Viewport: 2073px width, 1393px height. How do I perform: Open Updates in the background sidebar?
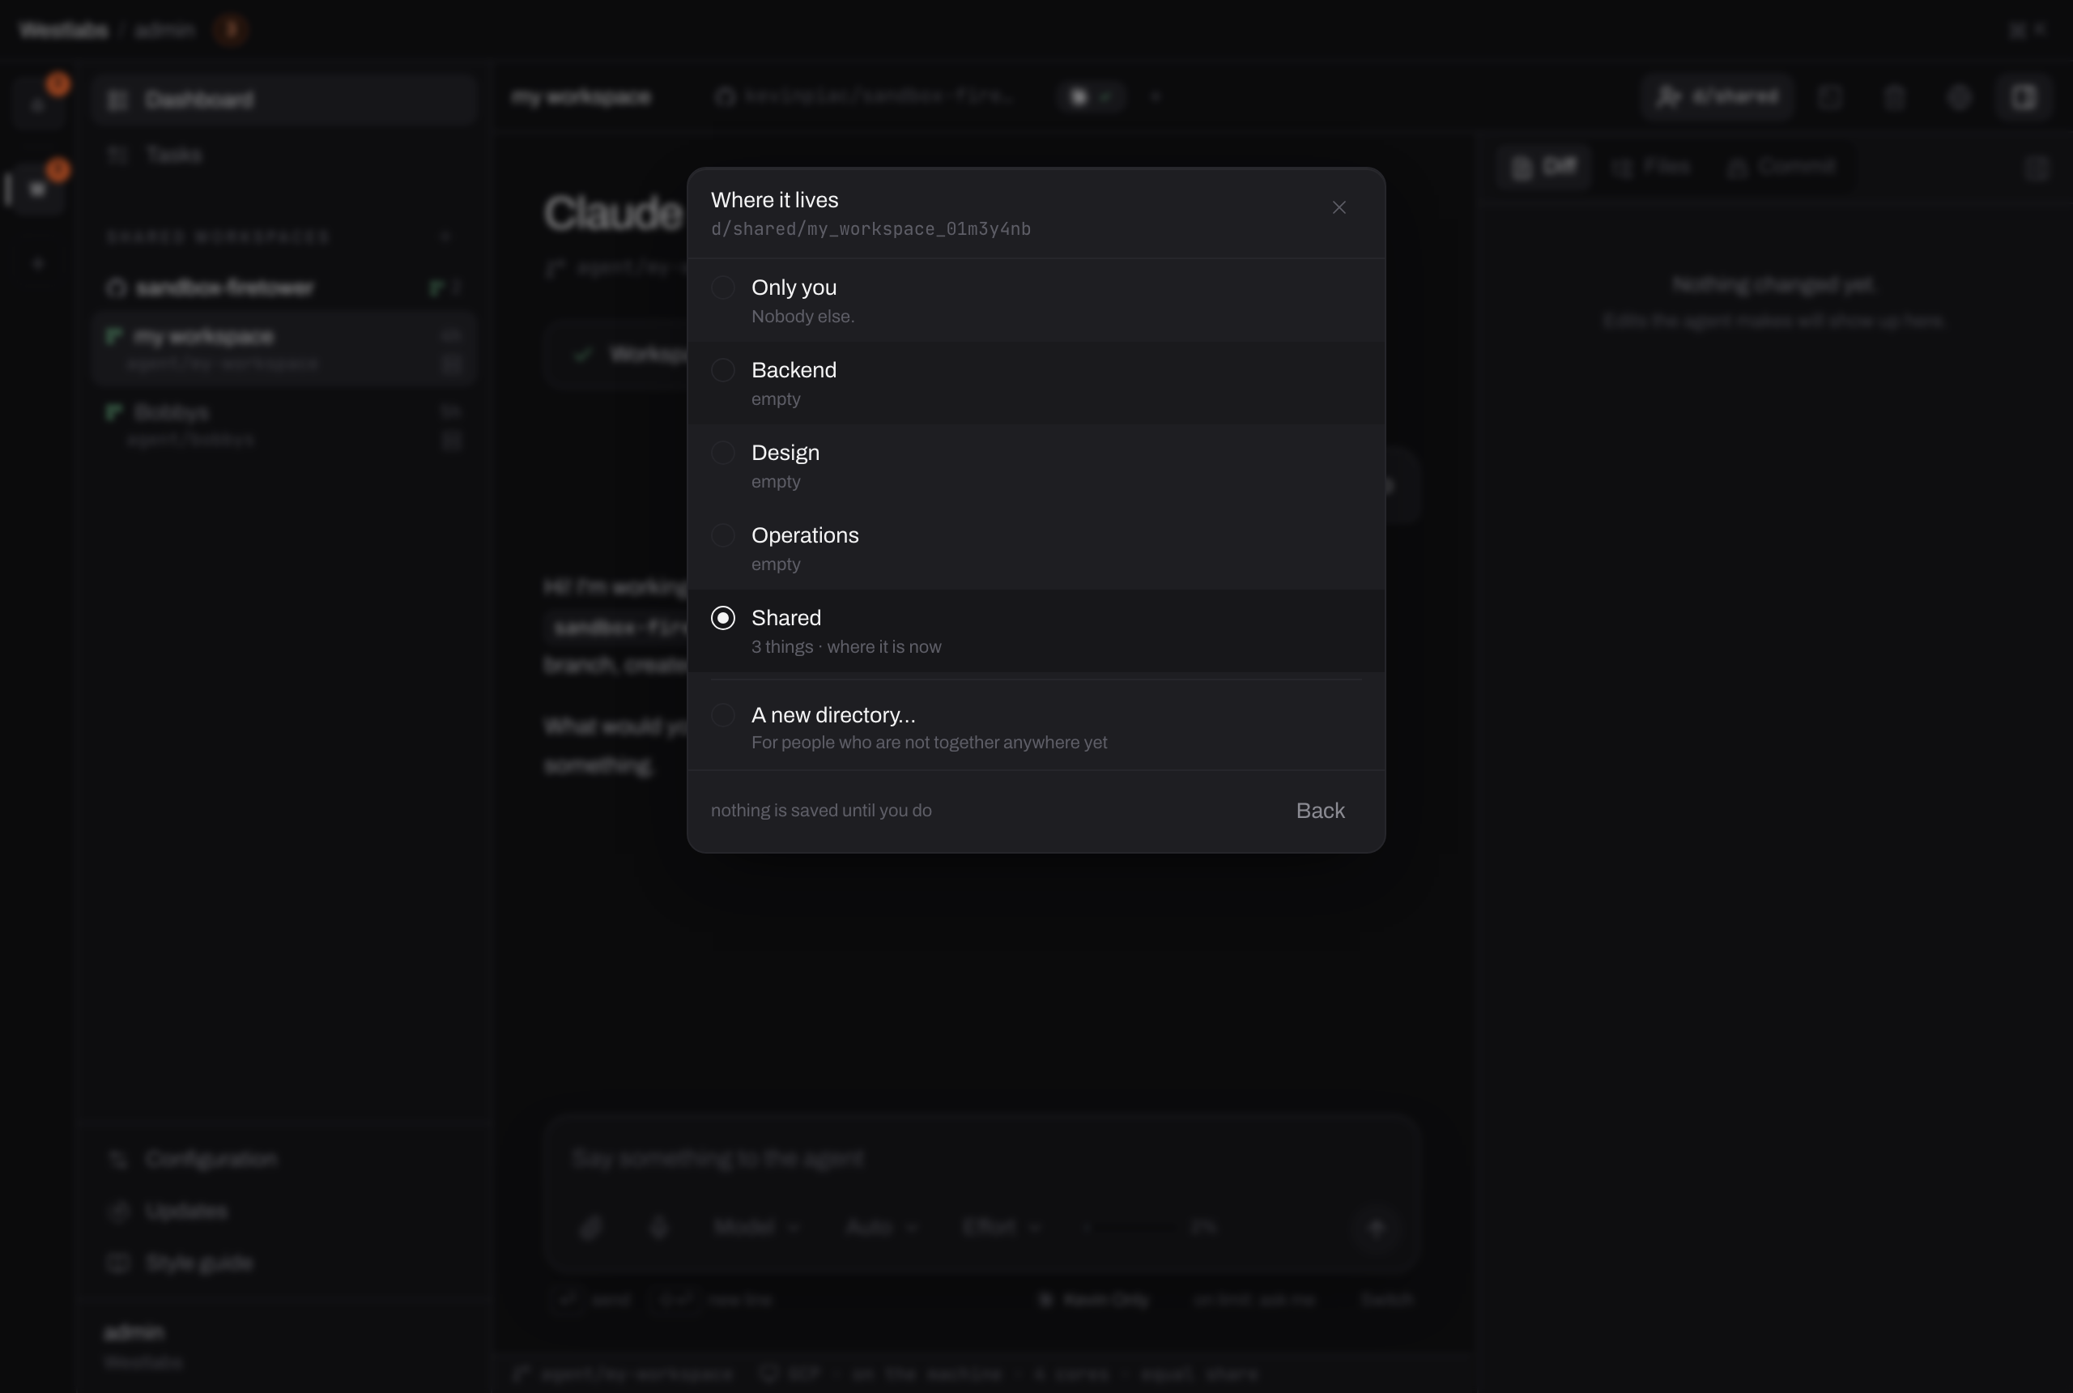284,1212
